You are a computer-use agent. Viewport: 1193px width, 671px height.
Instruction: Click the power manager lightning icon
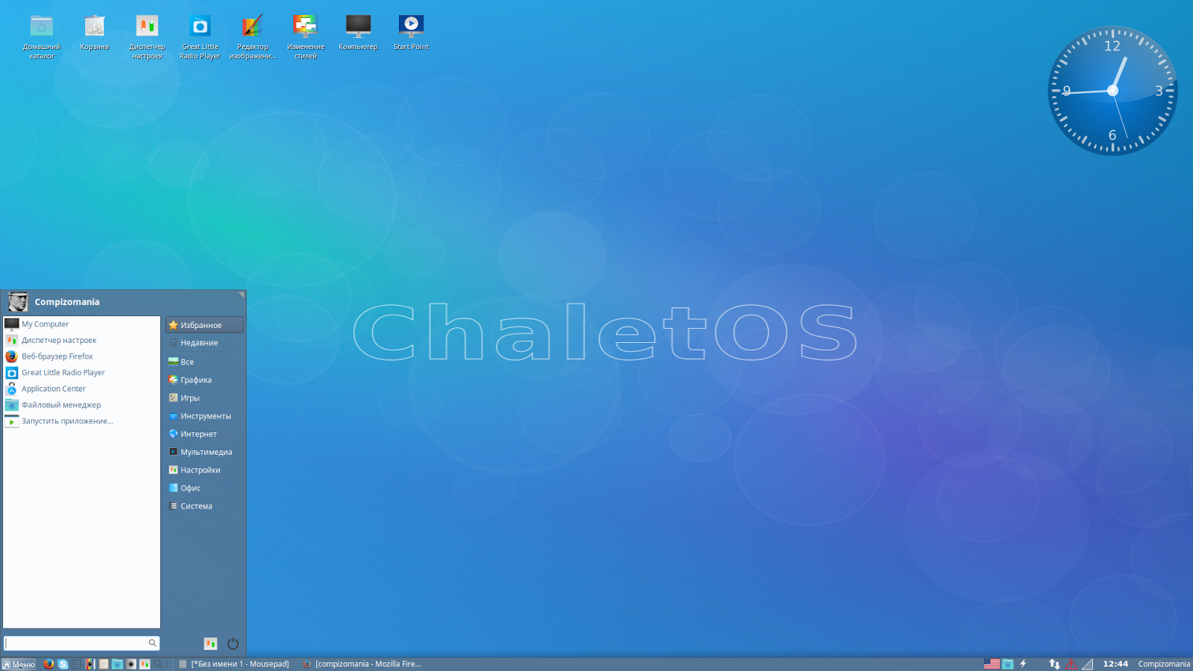(x=1023, y=664)
